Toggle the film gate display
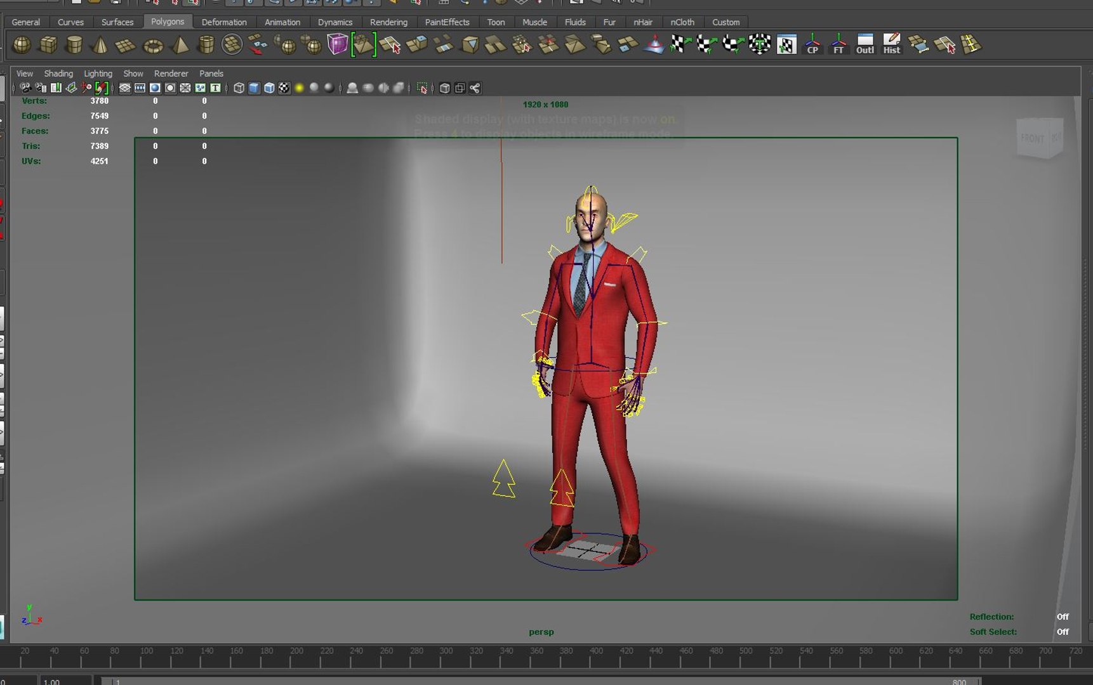Image resolution: width=1093 pixels, height=685 pixels. (140, 88)
